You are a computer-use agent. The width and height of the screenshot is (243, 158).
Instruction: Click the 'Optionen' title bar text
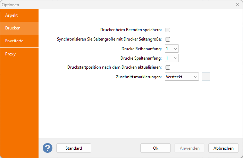pyautogui.click(x=10, y=5)
